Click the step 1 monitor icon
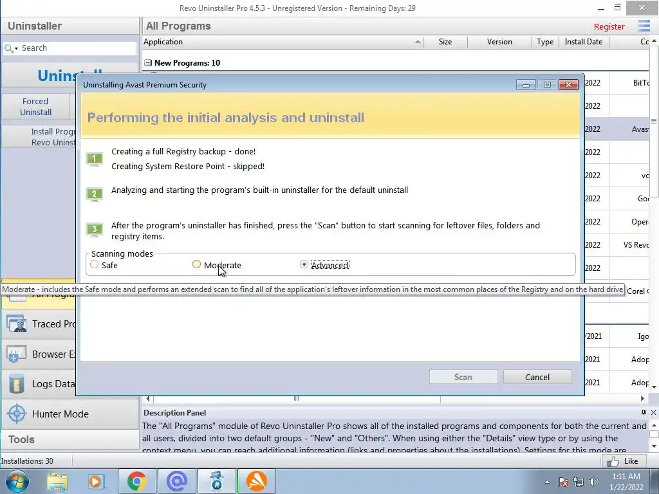Image resolution: width=659 pixels, height=494 pixels. [95, 159]
